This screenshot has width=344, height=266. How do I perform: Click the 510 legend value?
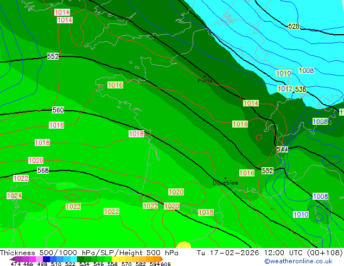56,264
